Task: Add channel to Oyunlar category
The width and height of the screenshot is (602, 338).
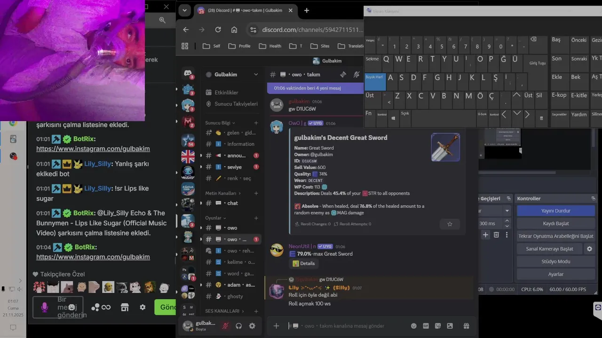Action: click(x=256, y=218)
